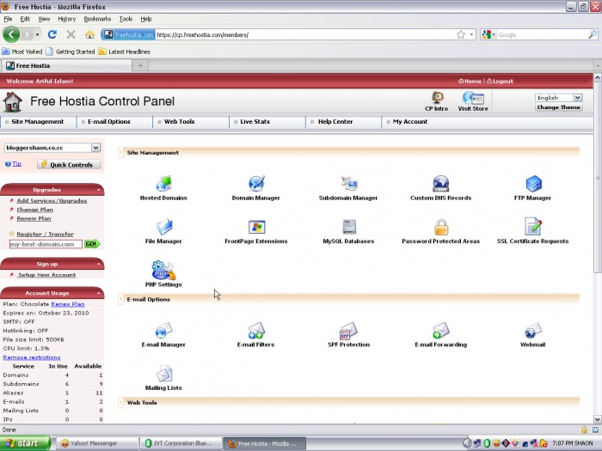The image size is (602, 451).
Task: Click the Logout link
Action: (x=500, y=82)
